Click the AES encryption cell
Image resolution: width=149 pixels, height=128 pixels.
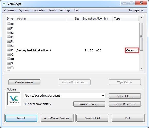(x=99, y=50)
